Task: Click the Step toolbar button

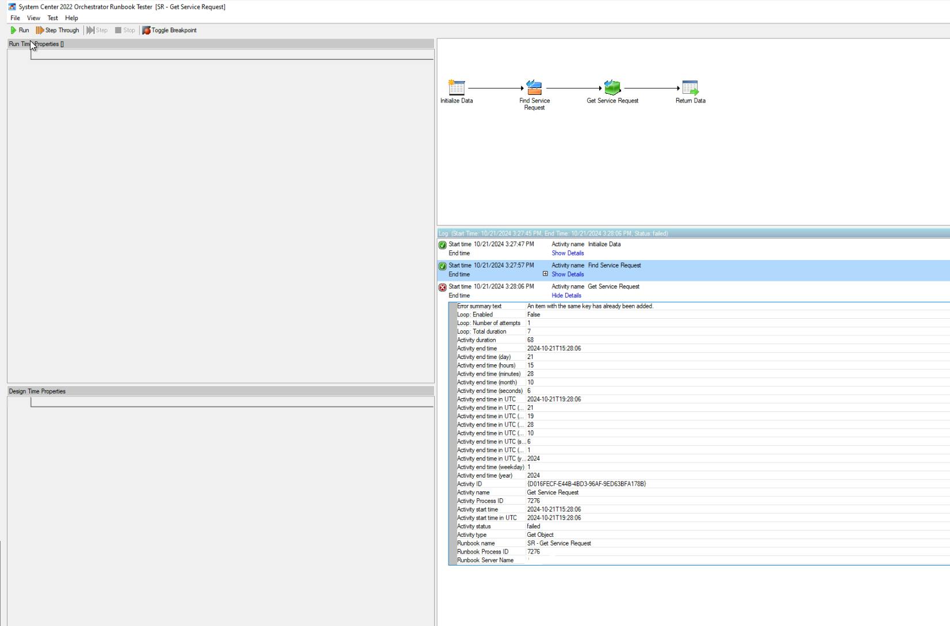Action: 97,30
